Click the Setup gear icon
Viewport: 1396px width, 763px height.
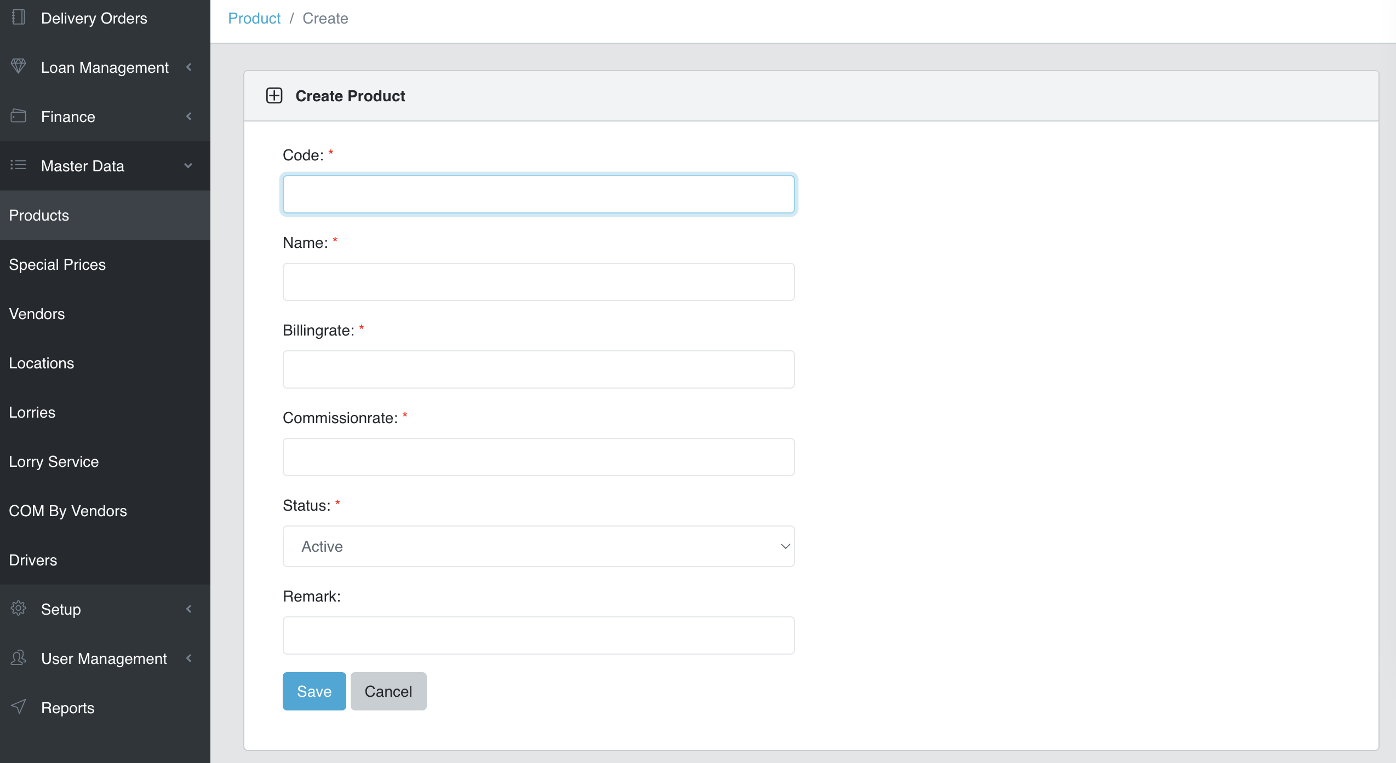click(x=19, y=609)
